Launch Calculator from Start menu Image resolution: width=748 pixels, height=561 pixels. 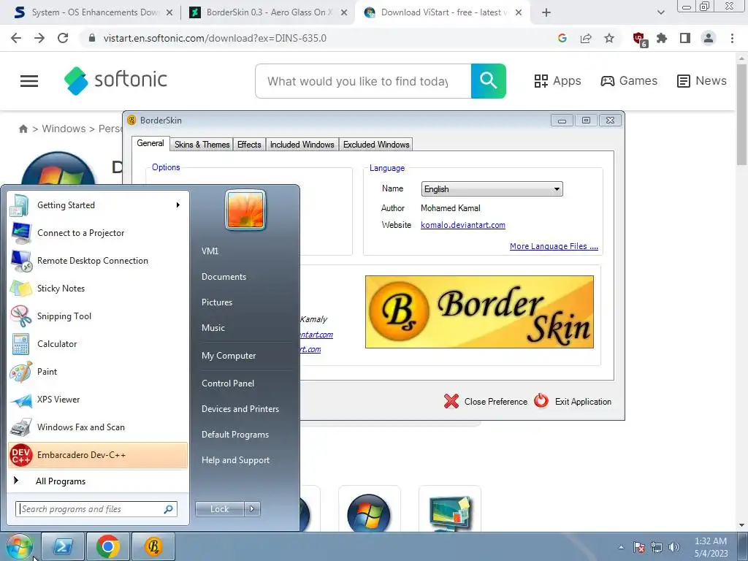point(98,343)
